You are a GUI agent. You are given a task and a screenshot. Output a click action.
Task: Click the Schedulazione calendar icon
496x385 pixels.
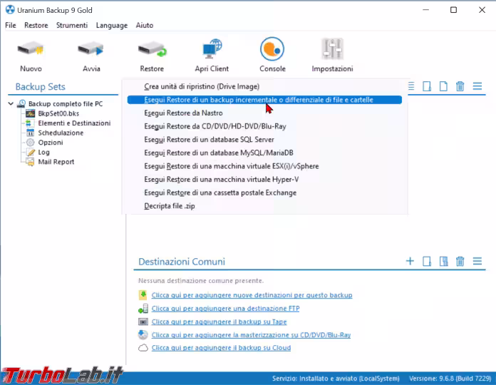tap(31, 133)
